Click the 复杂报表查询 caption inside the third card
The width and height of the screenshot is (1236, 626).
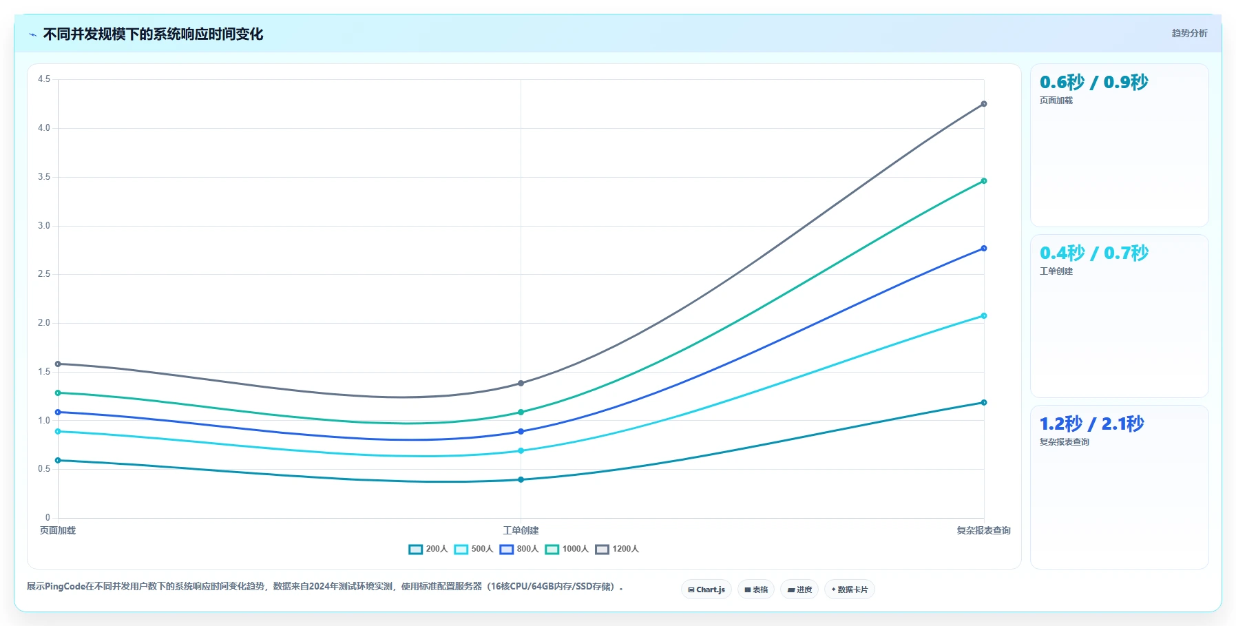click(x=1065, y=442)
